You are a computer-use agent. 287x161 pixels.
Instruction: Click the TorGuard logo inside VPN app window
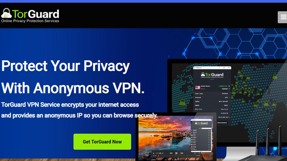[212, 75]
